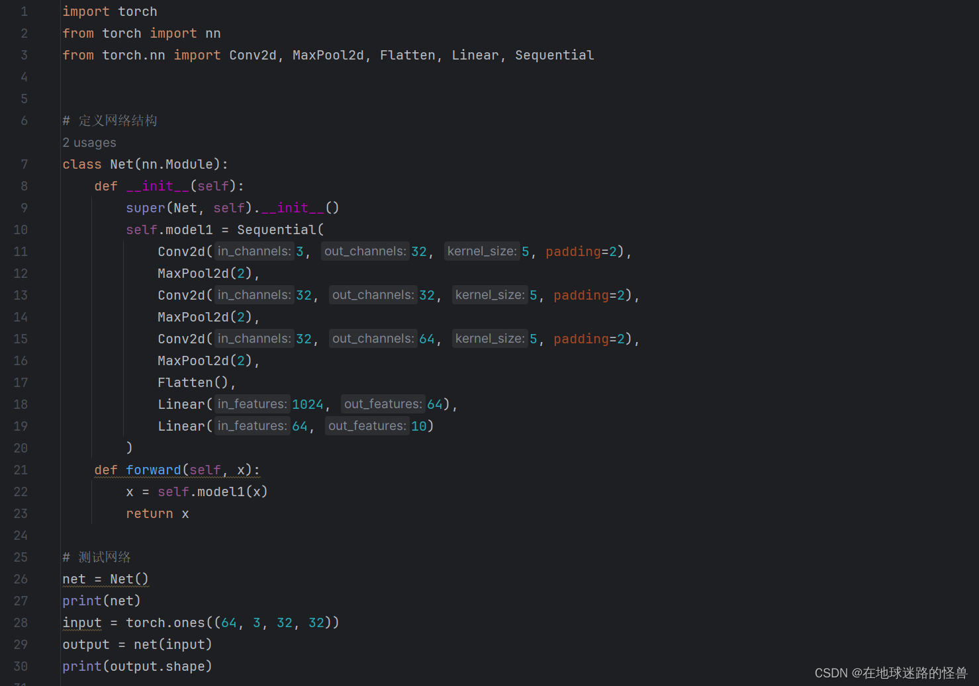This screenshot has height=686, width=979.
Task: Click 'import torch' on line 1
Action: pos(110,12)
